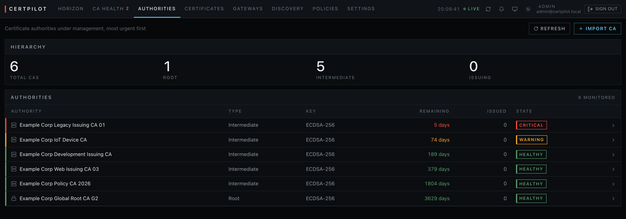The width and height of the screenshot is (626, 219).
Task: Click server icon beside IoT Device CA
Action: click(x=14, y=140)
